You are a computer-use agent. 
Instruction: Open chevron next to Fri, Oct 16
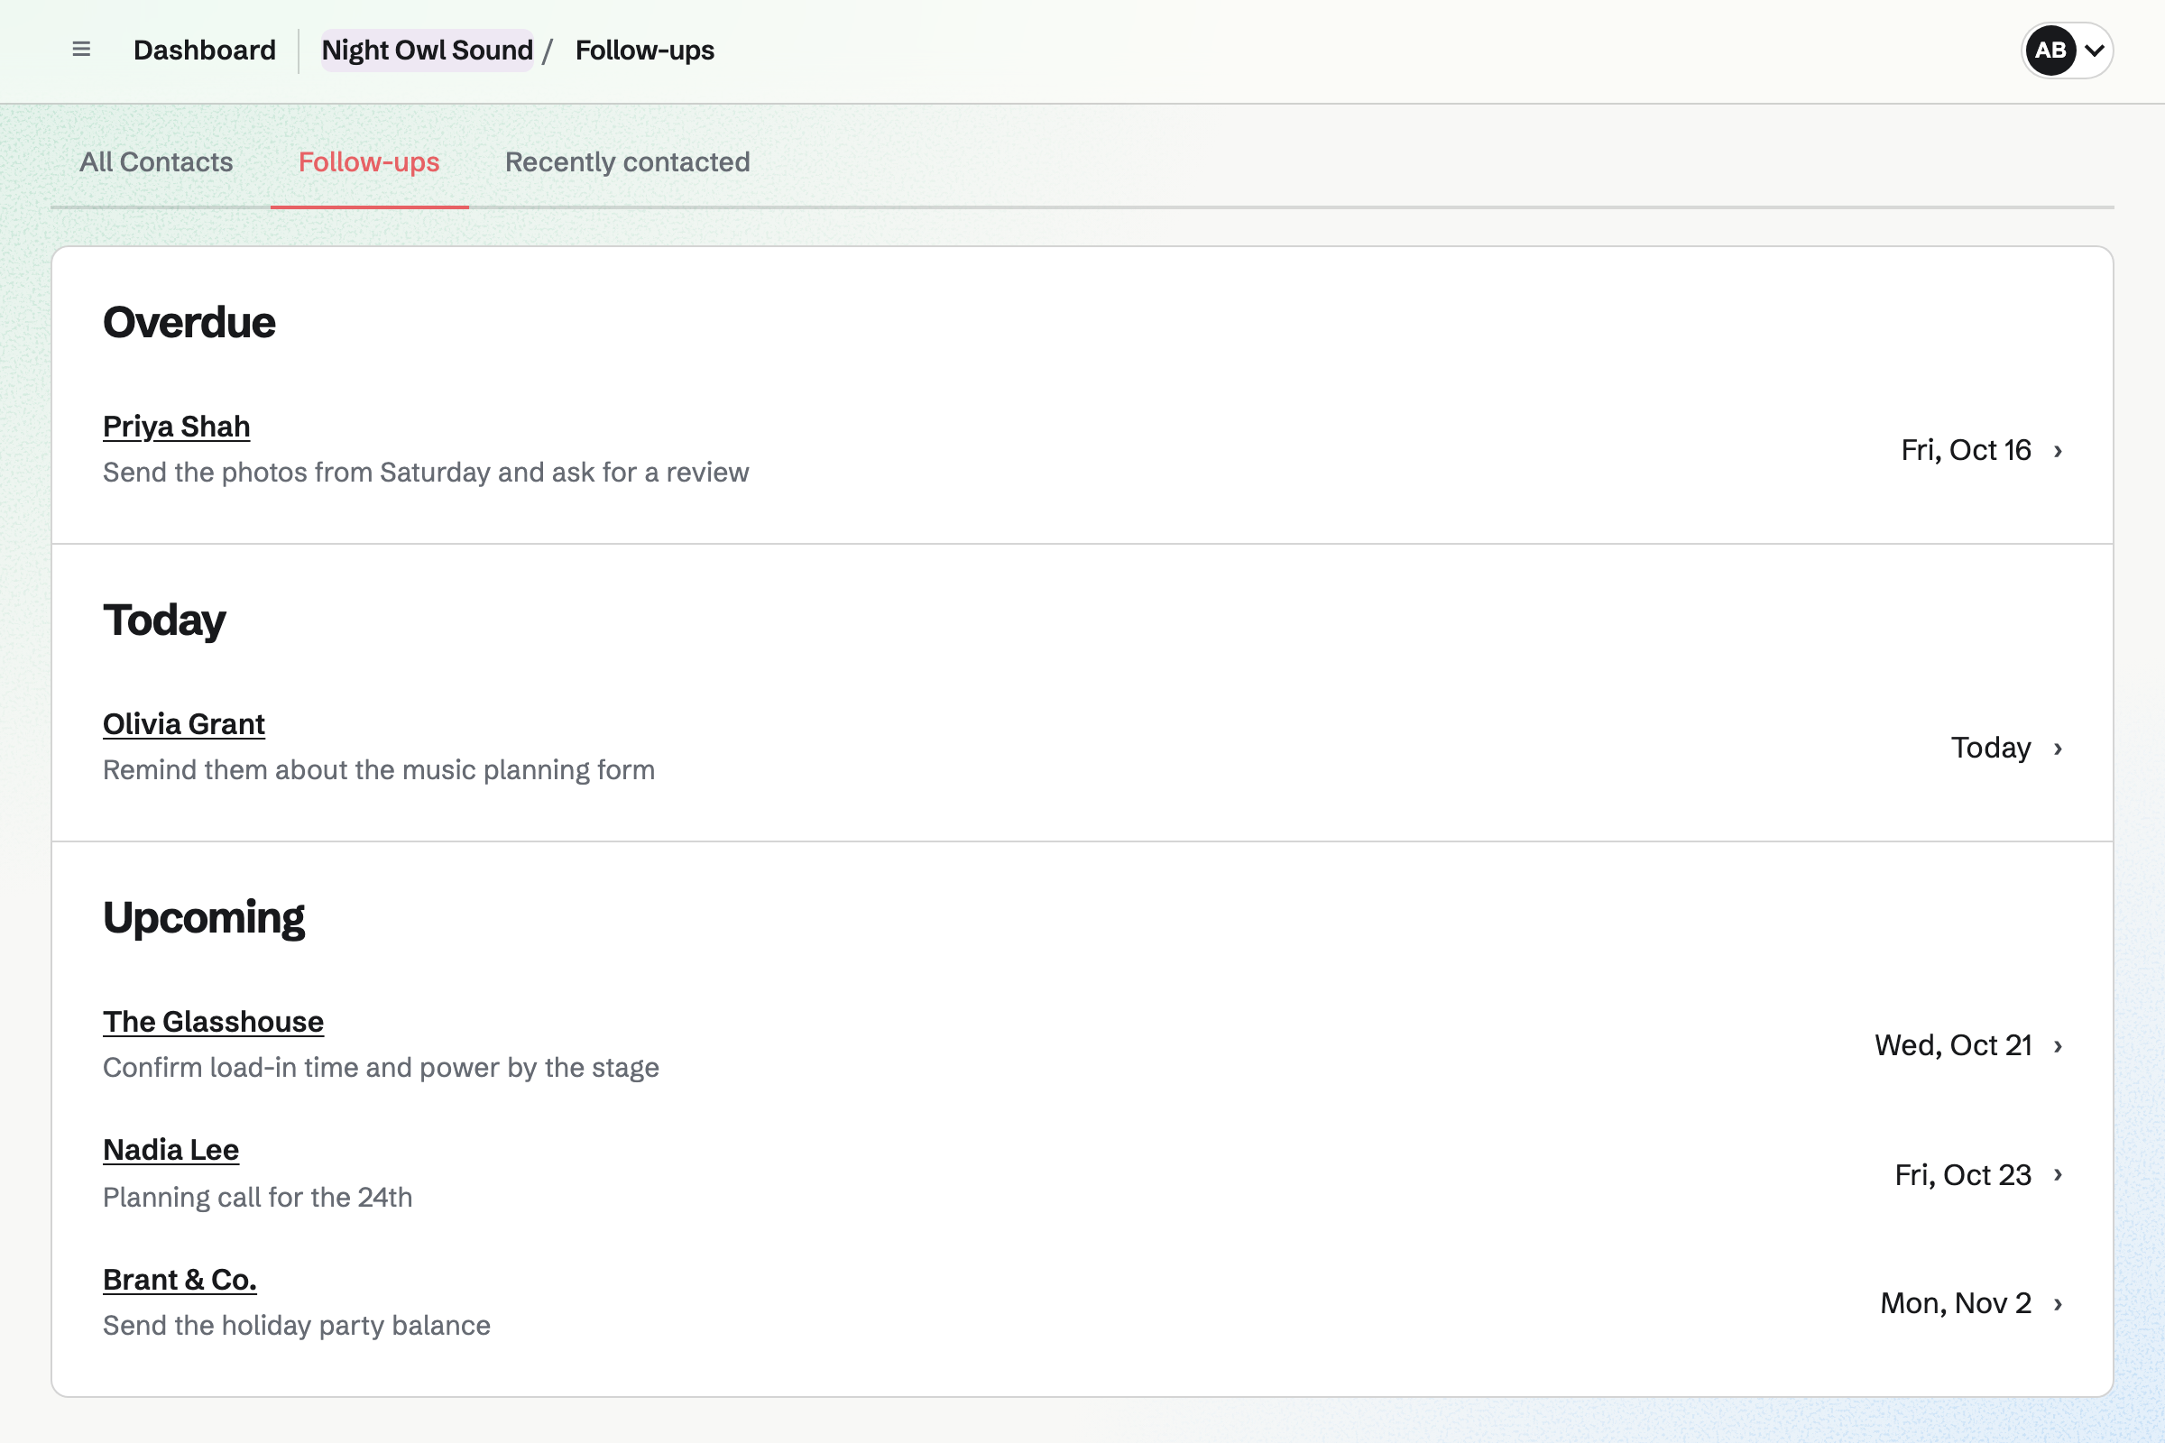coord(2059,451)
